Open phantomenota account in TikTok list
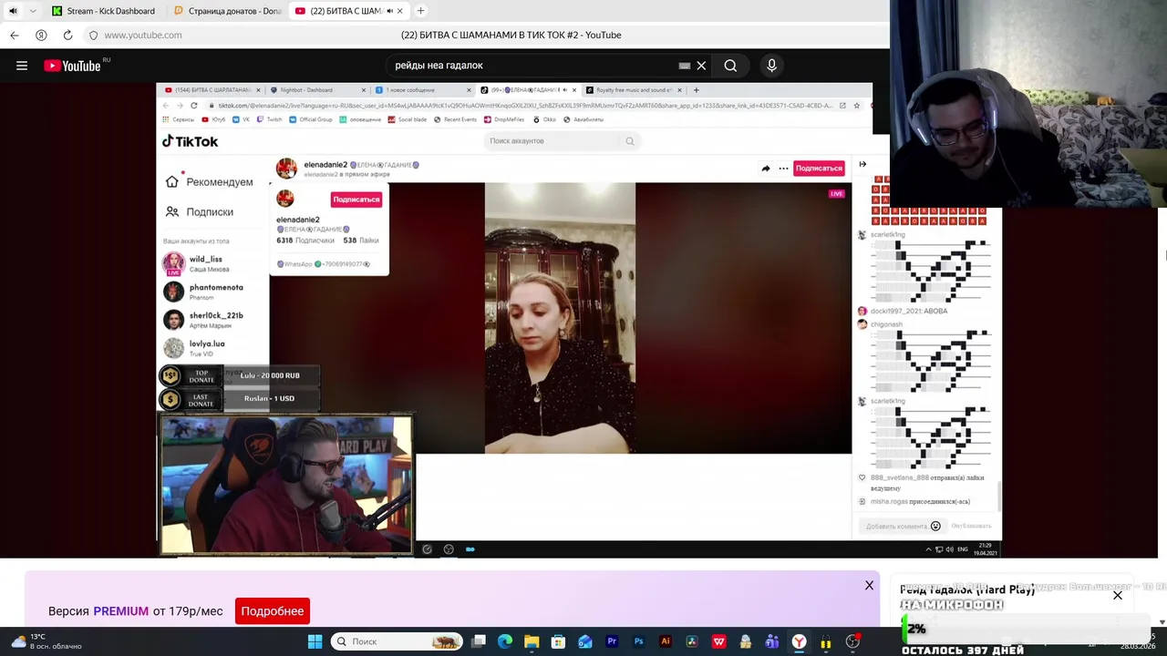 [x=203, y=292]
